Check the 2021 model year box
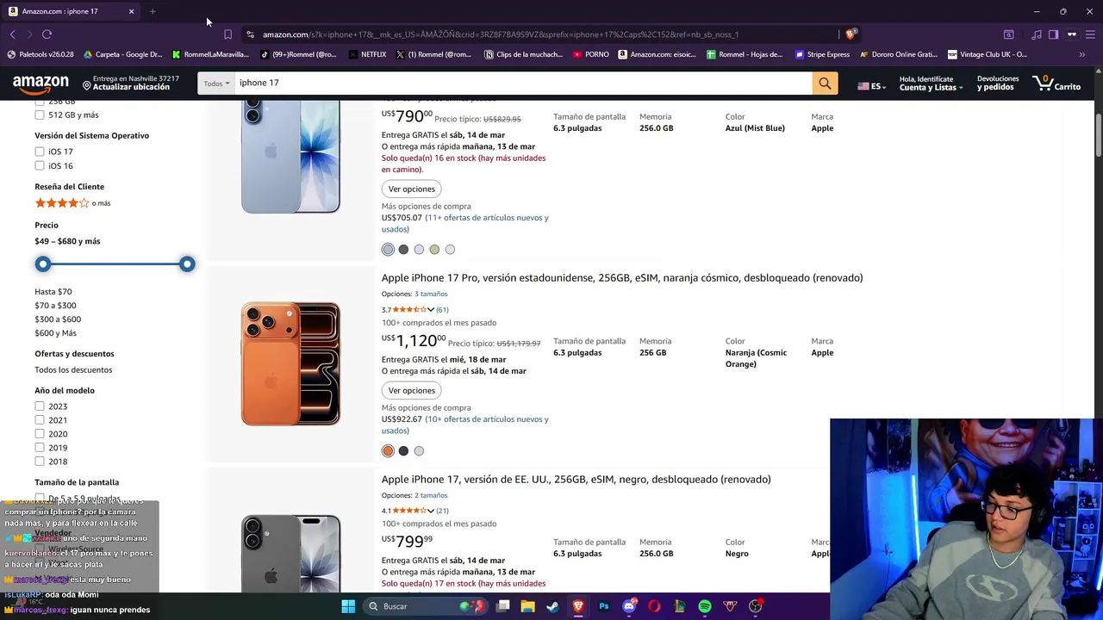This screenshot has width=1103, height=620. coord(40,420)
